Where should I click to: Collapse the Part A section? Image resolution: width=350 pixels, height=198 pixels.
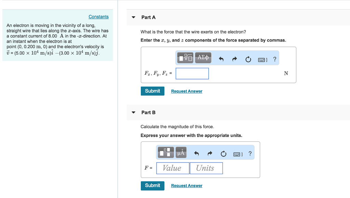133,17
